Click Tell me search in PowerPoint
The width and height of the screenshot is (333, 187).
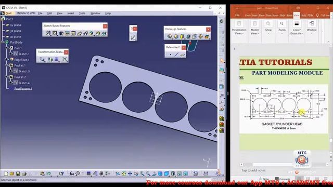(323, 15)
